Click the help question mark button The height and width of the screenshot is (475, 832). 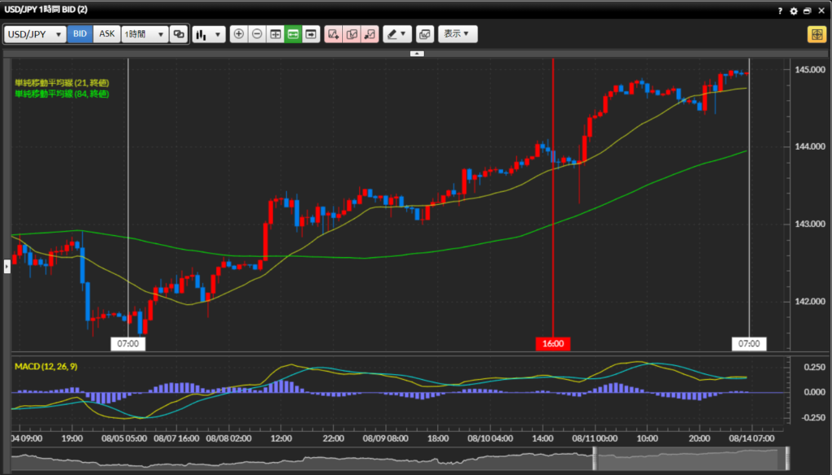coord(779,11)
